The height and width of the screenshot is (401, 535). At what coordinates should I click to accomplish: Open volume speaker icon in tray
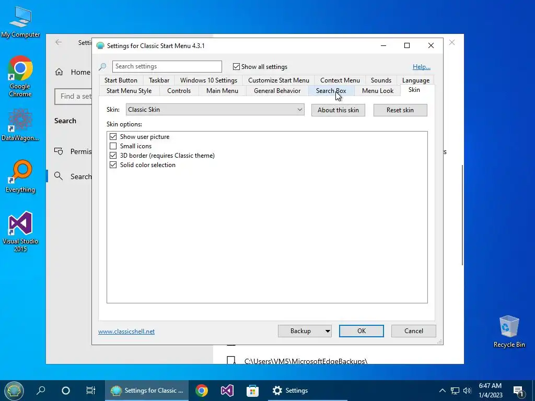click(x=467, y=391)
